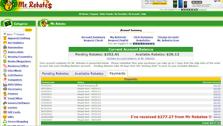Open the $24.05 payment for 8/13/2010
The height and width of the screenshot is (126, 223).
217,108
